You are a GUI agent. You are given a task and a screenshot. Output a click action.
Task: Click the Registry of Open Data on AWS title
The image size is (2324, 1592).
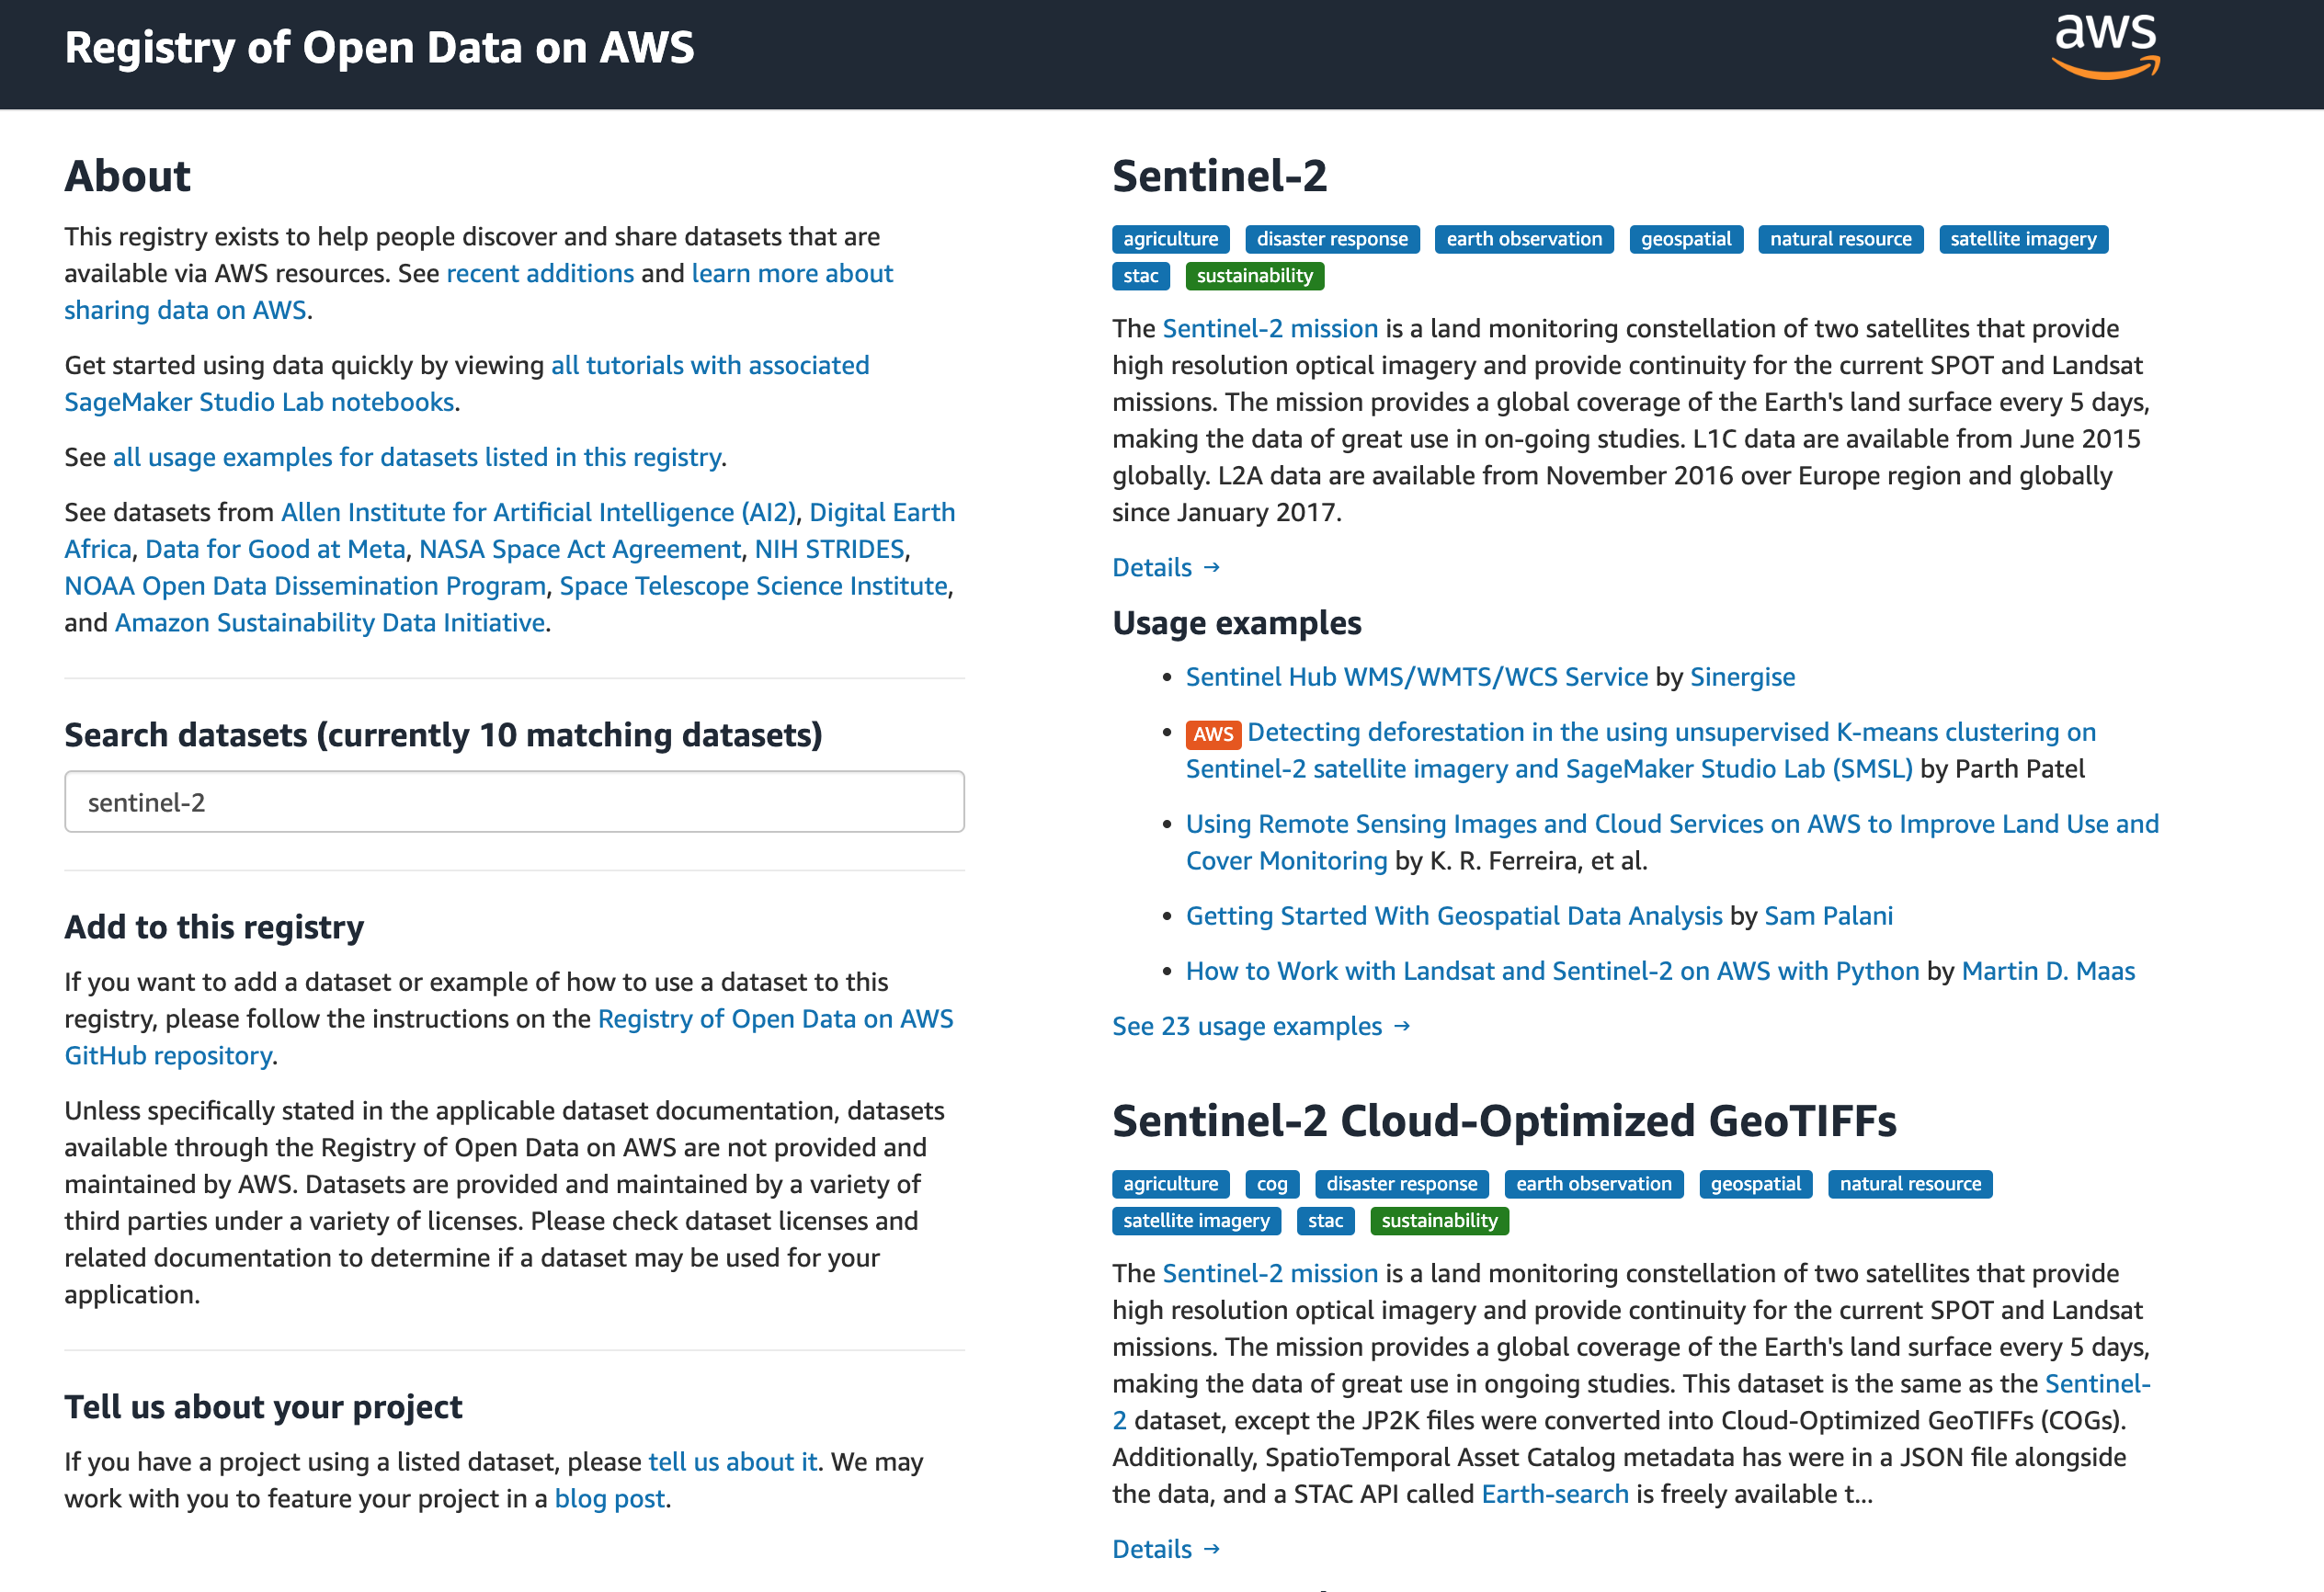click(379, 48)
